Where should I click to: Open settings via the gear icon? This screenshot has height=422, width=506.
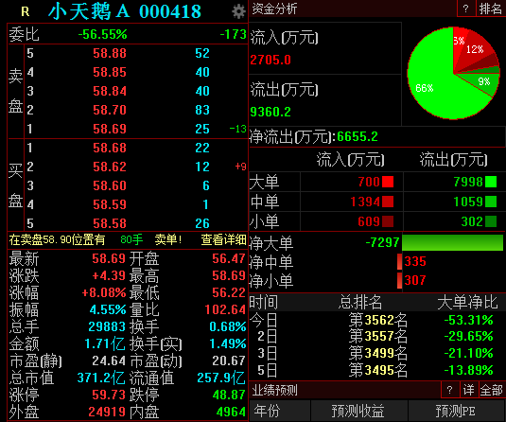238,11
